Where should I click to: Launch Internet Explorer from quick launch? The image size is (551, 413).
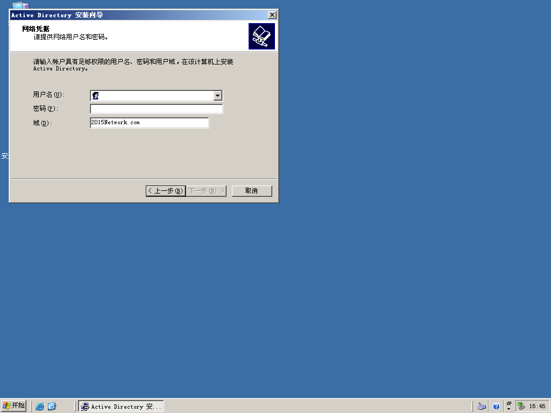coord(40,407)
